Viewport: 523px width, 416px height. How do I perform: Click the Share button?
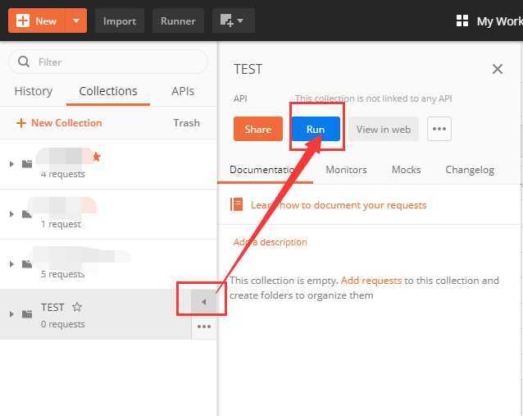(258, 129)
